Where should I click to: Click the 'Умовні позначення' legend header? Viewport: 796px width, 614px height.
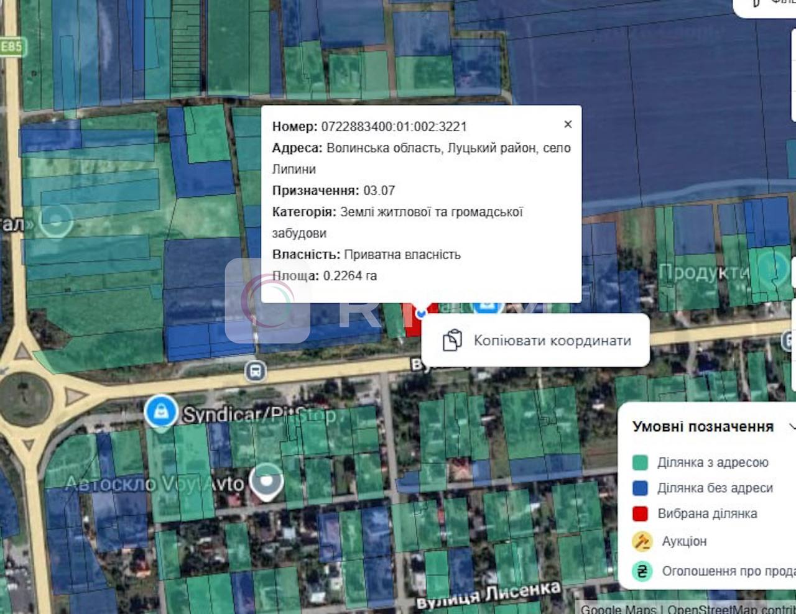(703, 427)
